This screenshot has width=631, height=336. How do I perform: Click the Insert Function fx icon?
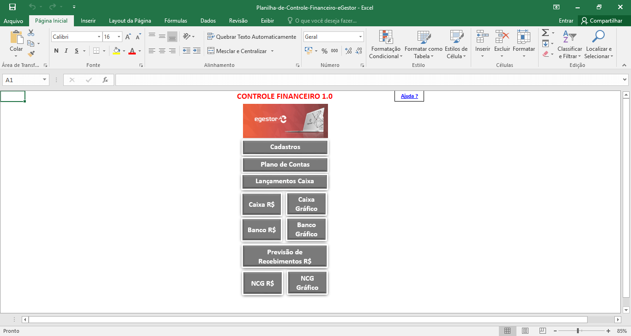coord(105,80)
